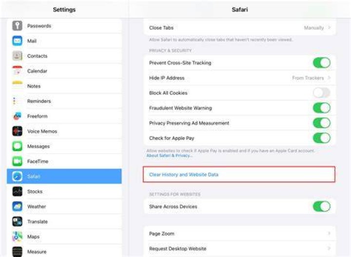Disable Privacy Preserving Ad Measurement
The image size is (351, 257).
pyautogui.click(x=322, y=123)
